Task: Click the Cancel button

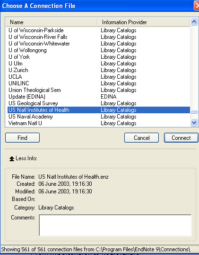Action: click(x=141, y=138)
